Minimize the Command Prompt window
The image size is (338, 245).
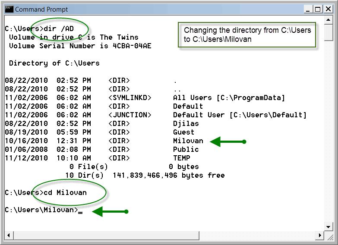point(308,9)
